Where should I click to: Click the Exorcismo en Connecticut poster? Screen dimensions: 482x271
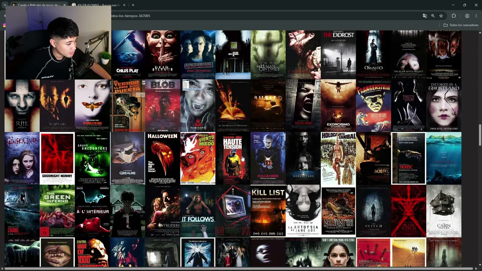[338, 105]
